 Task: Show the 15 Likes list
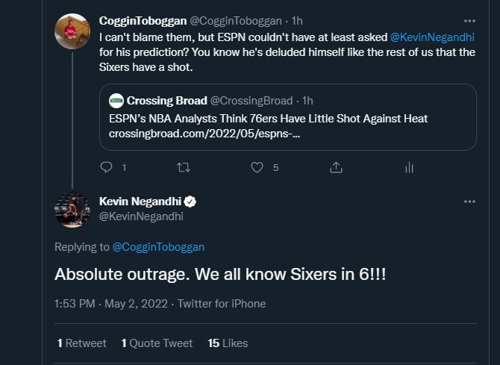coord(228,343)
